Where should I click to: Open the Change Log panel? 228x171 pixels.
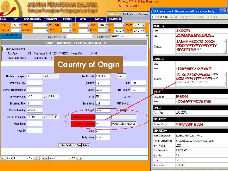coord(11,36)
